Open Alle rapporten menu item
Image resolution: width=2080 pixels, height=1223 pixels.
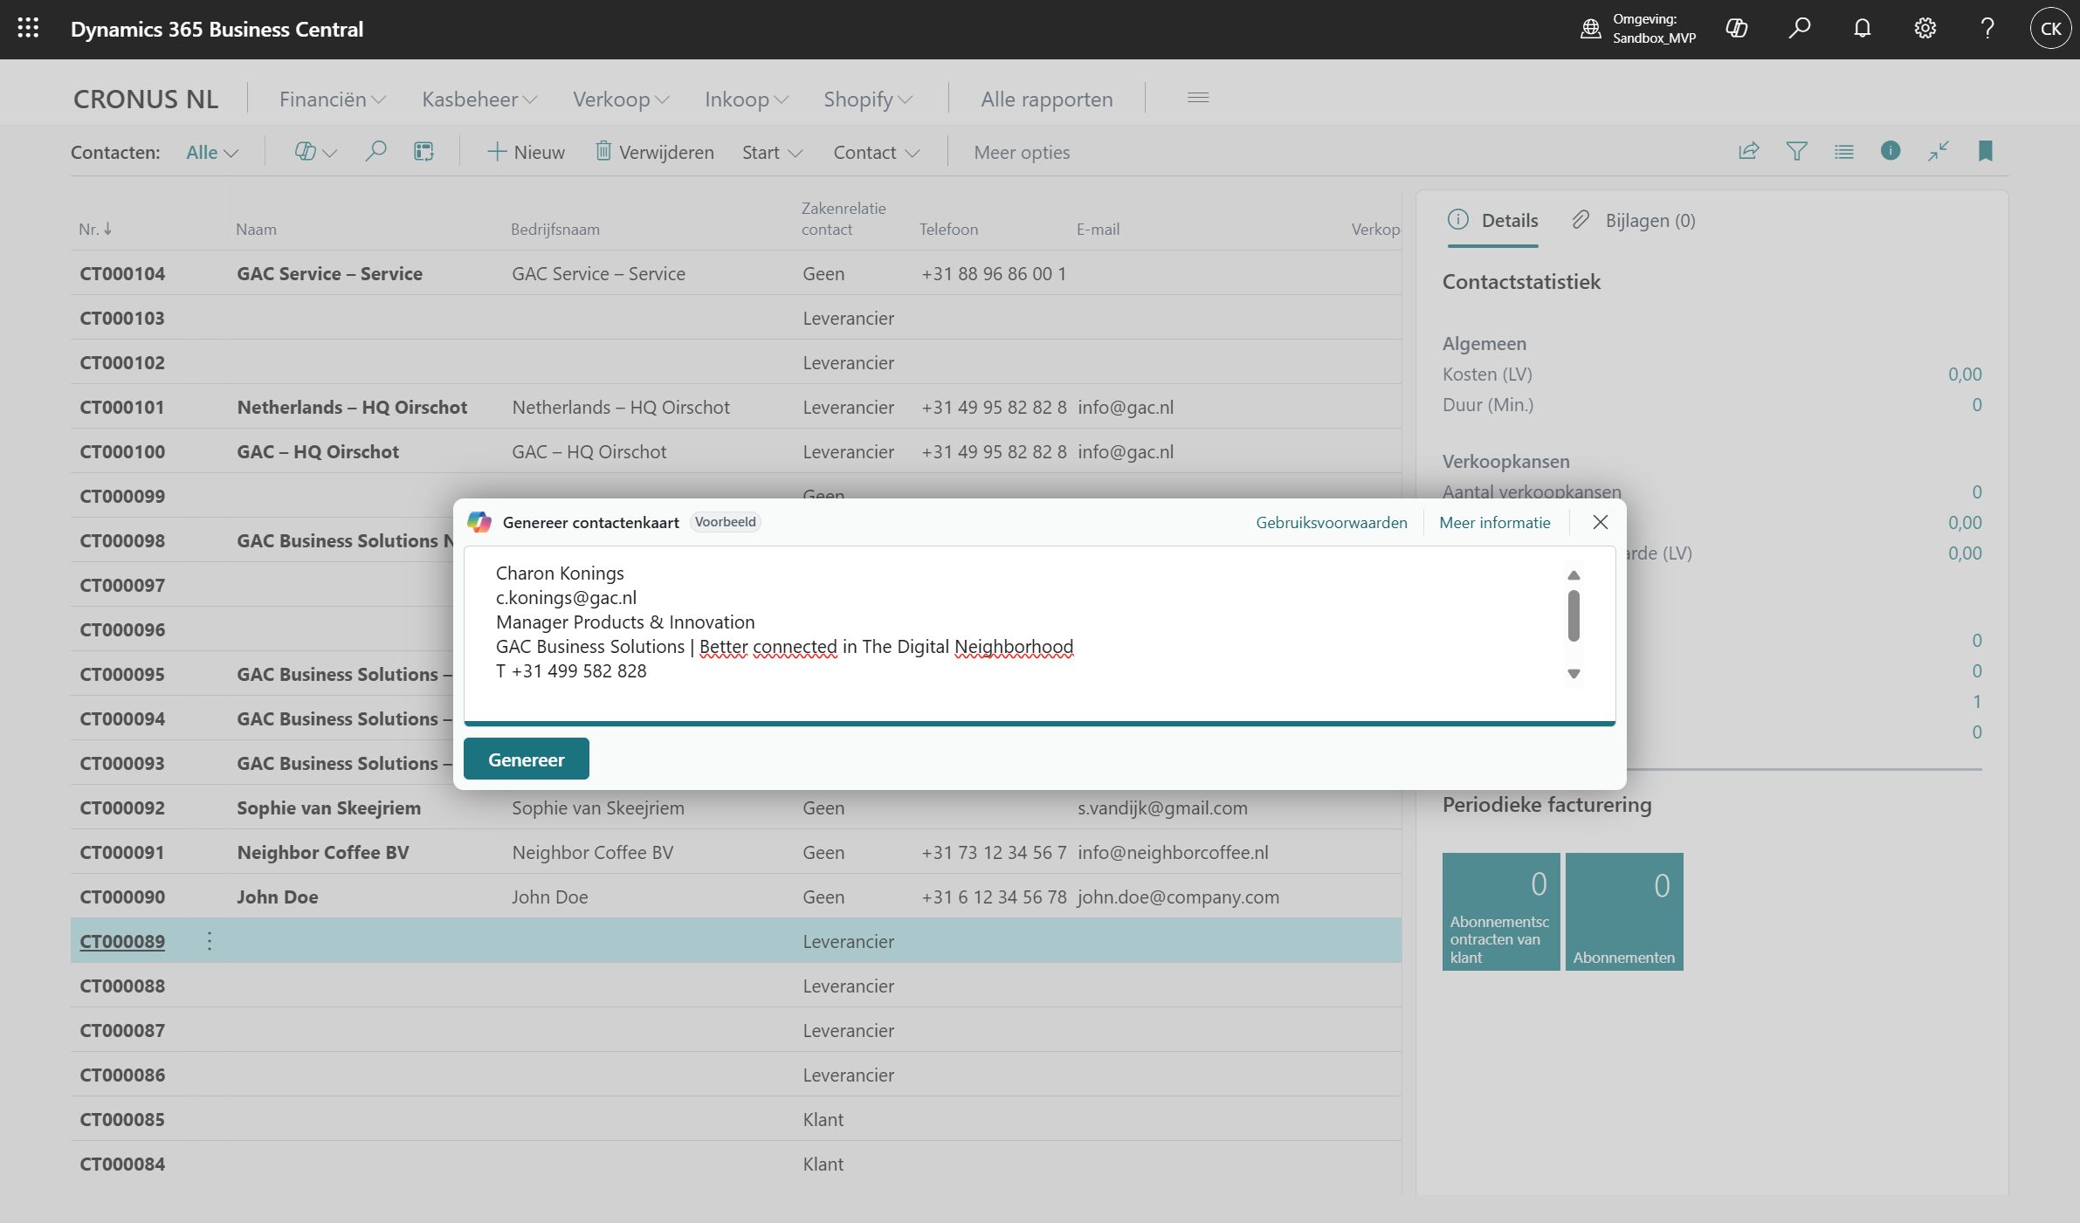coord(1046,100)
